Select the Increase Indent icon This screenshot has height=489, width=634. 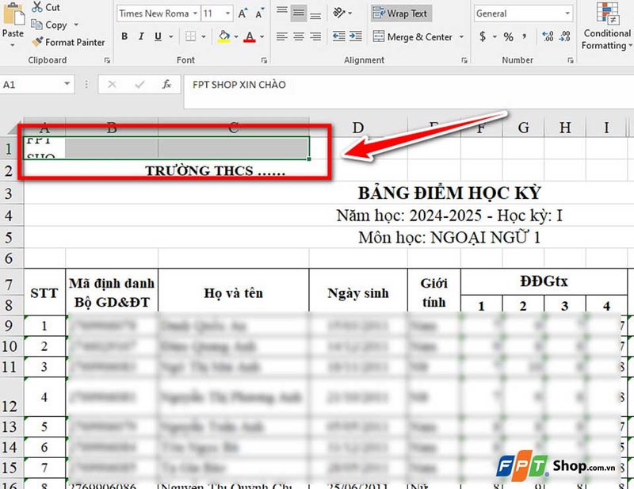click(x=355, y=36)
